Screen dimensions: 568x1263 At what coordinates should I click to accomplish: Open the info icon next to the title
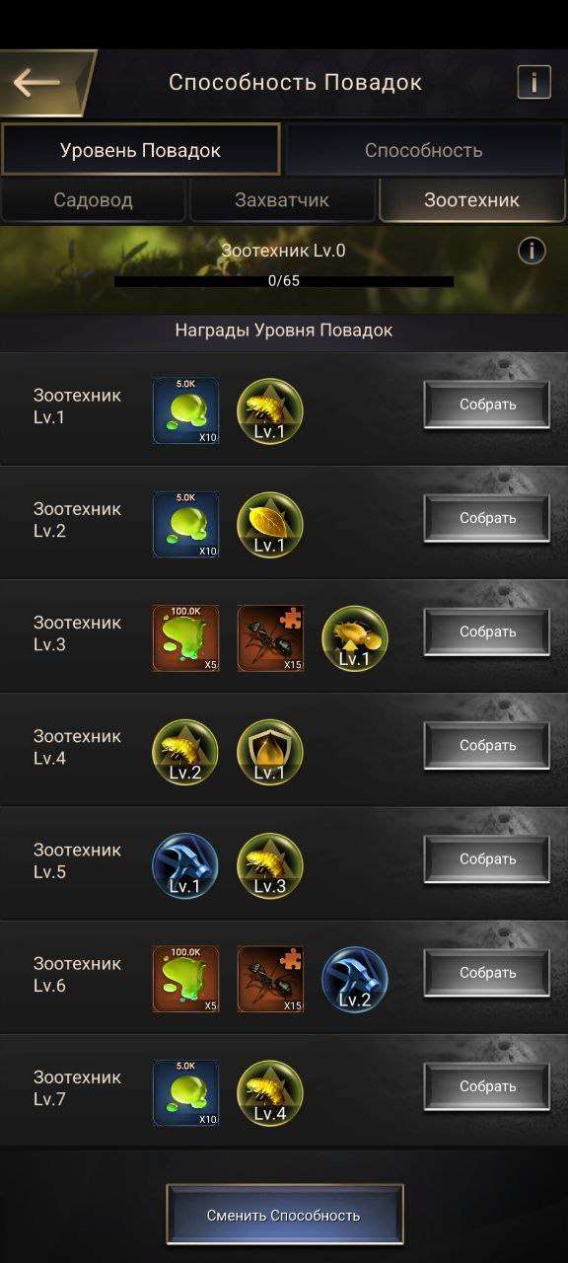pos(533,82)
